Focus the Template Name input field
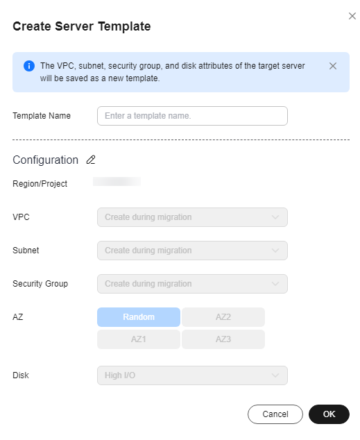This screenshot has height=440, width=360. pyautogui.click(x=192, y=116)
